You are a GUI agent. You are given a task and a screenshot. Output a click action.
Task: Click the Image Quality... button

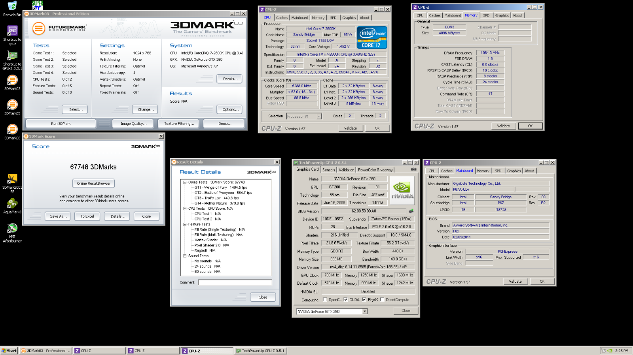(134, 124)
